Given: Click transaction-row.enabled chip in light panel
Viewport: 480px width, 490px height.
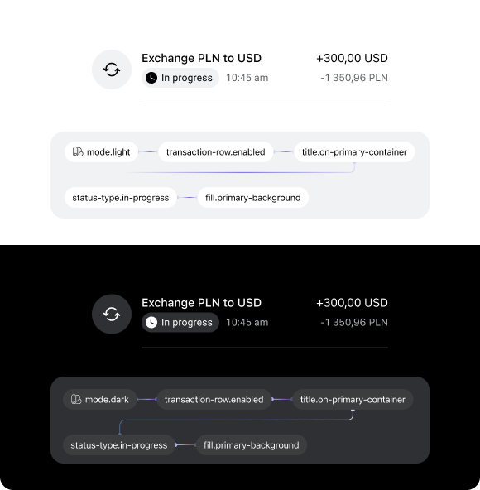Looking at the screenshot, I should tap(216, 151).
